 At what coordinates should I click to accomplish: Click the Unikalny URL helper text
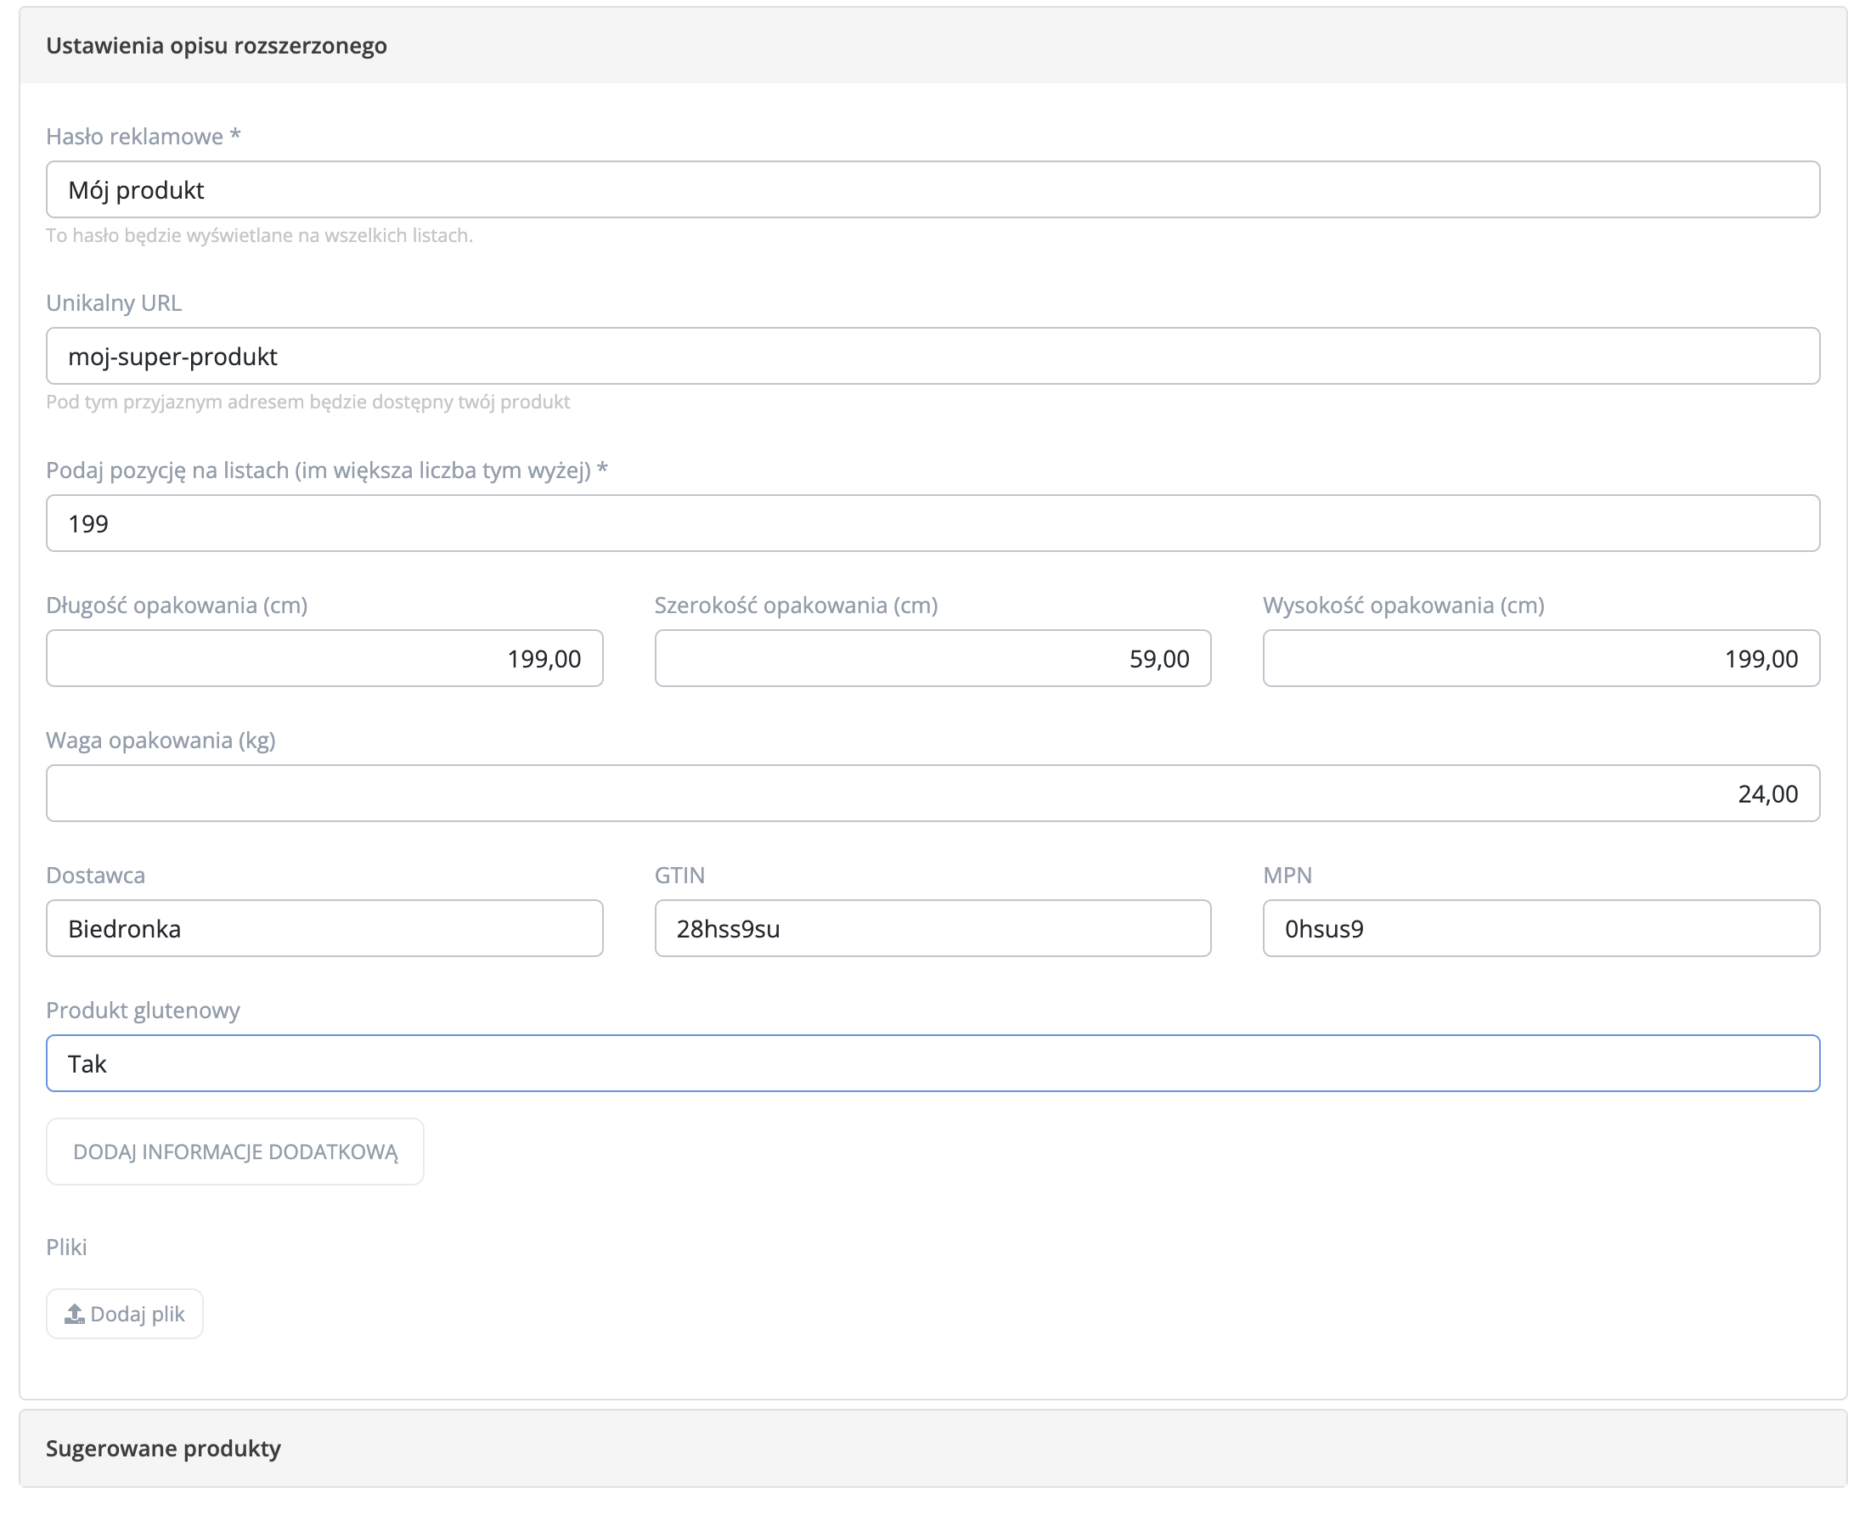[307, 403]
